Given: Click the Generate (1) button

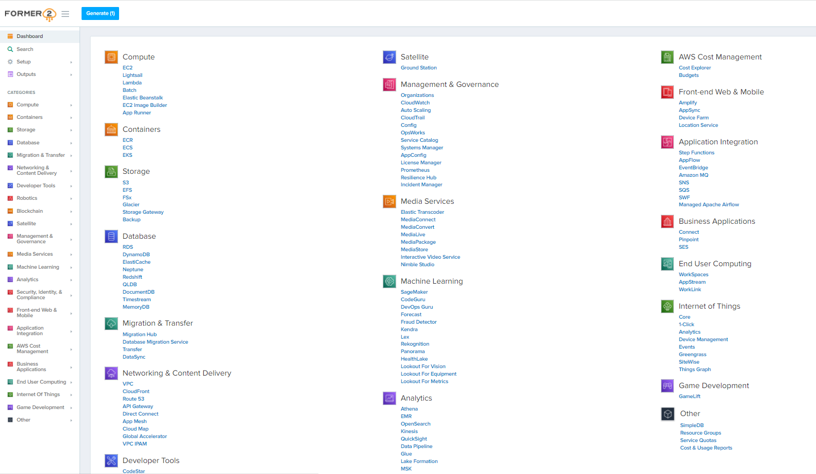Looking at the screenshot, I should click(x=100, y=13).
